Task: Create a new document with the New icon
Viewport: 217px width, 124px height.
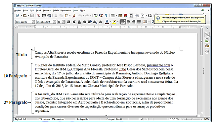Action: pyautogui.click(x=18, y=16)
